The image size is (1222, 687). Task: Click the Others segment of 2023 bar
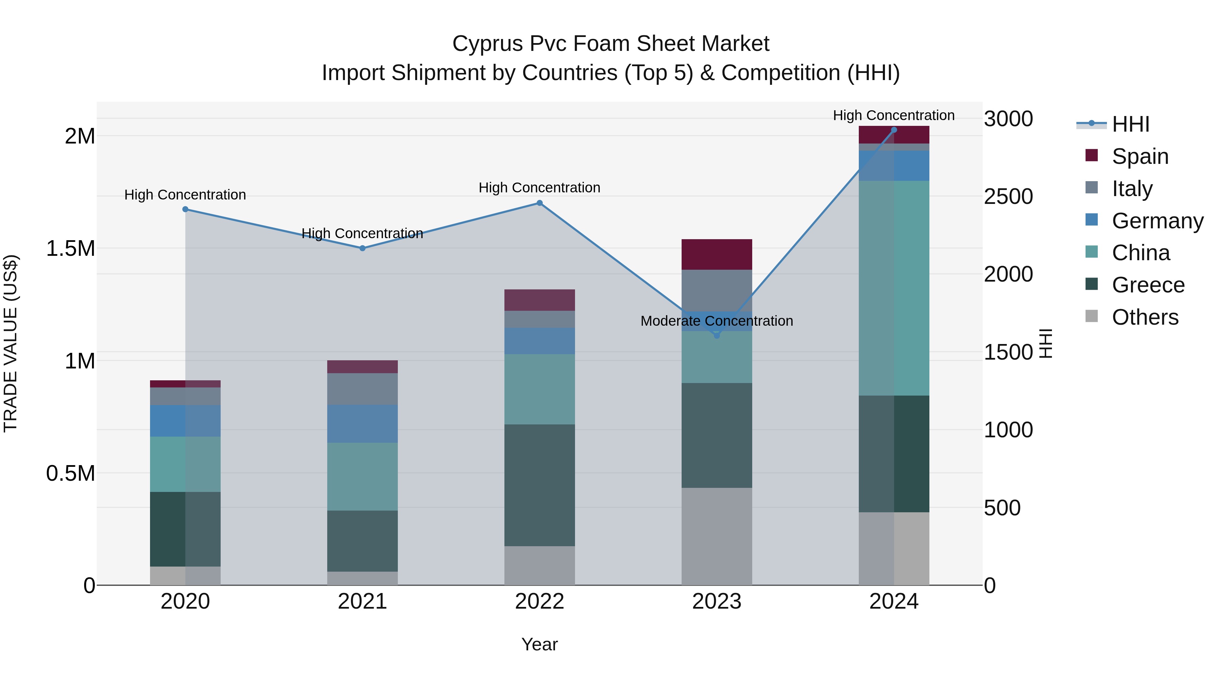717,536
